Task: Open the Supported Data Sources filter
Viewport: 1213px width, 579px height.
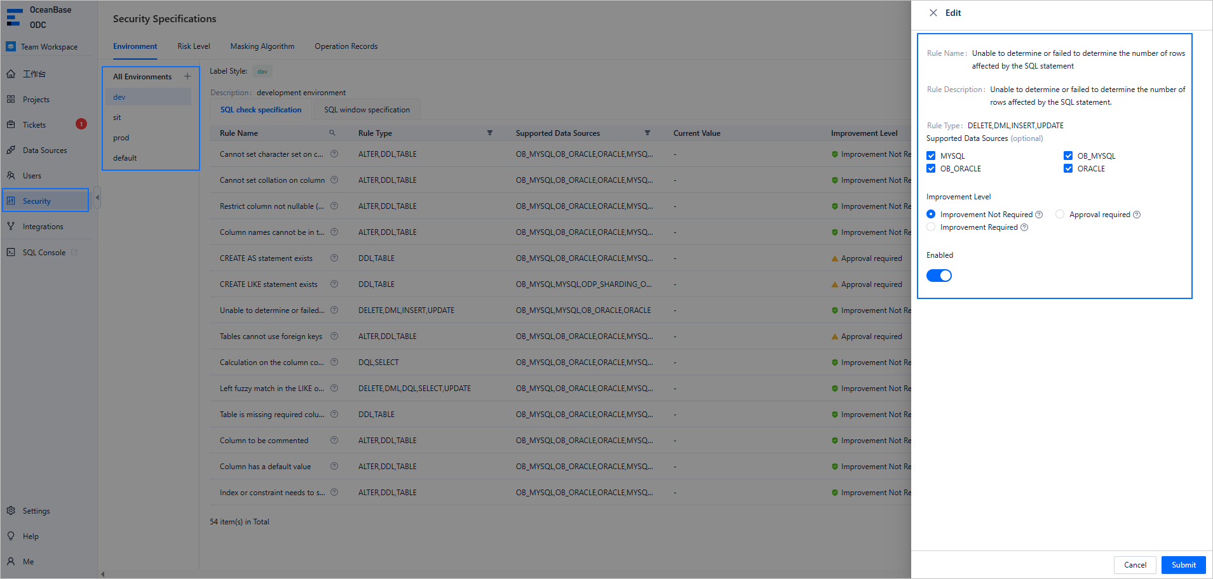Action: click(x=647, y=133)
